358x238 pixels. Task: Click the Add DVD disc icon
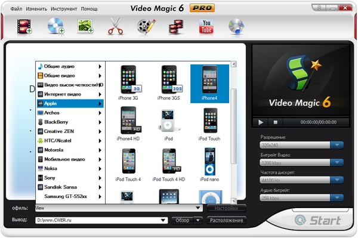(55, 26)
